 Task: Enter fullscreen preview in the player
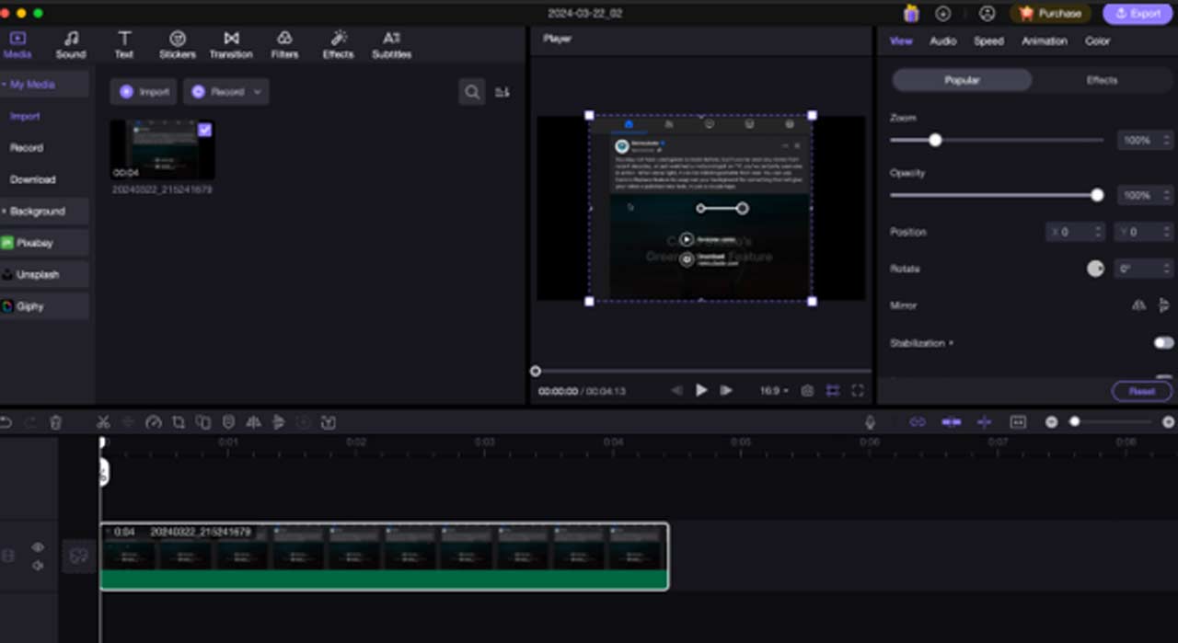[858, 391]
